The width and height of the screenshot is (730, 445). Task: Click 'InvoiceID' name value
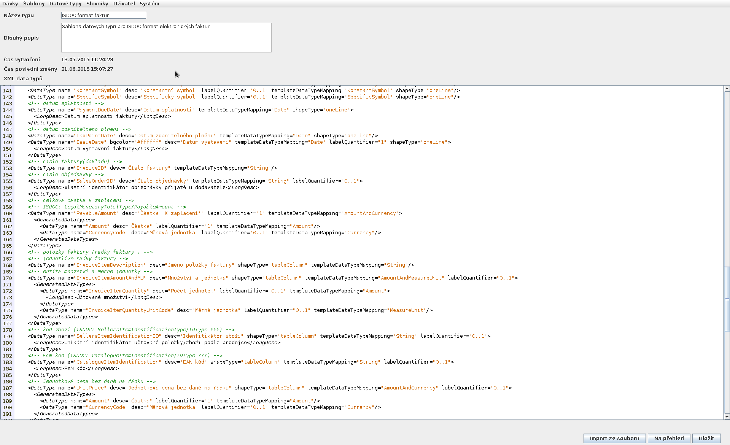tap(90, 168)
